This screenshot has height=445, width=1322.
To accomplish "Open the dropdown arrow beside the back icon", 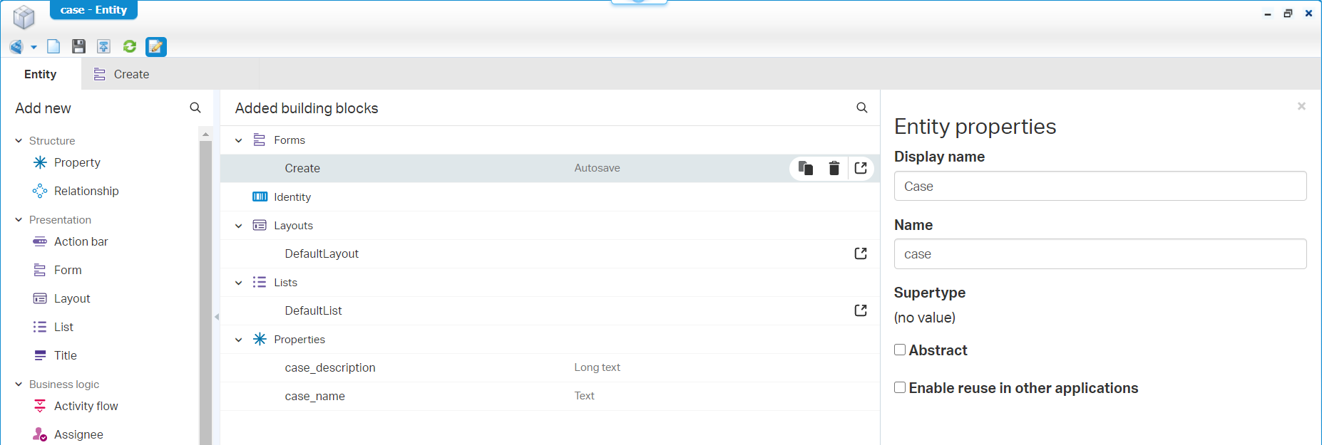I will pos(34,48).
